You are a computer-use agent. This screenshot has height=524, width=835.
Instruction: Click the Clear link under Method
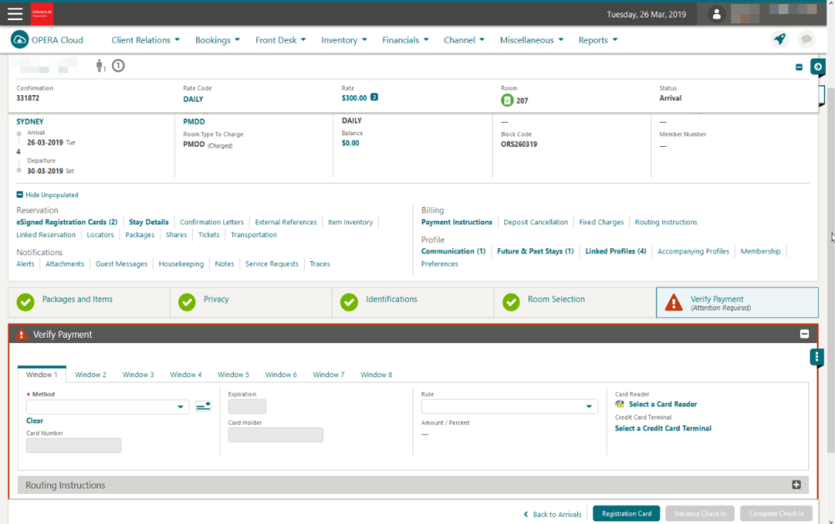(x=34, y=421)
